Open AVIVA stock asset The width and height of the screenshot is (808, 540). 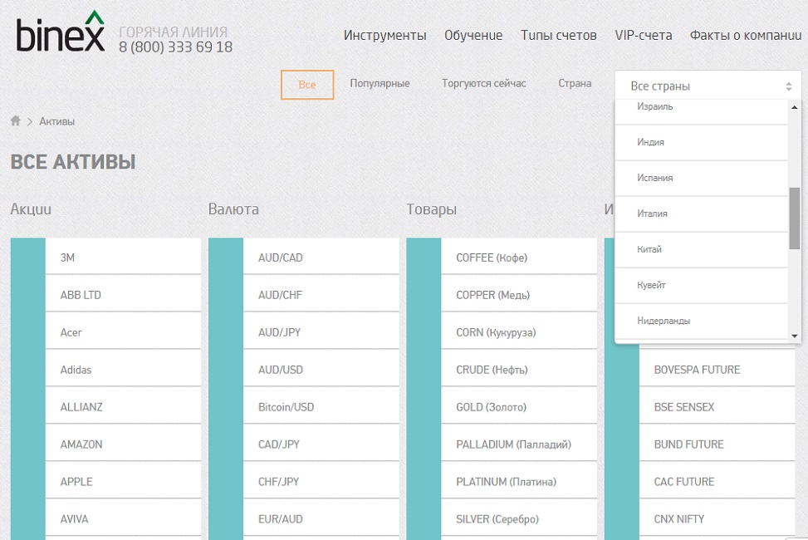[x=123, y=518]
